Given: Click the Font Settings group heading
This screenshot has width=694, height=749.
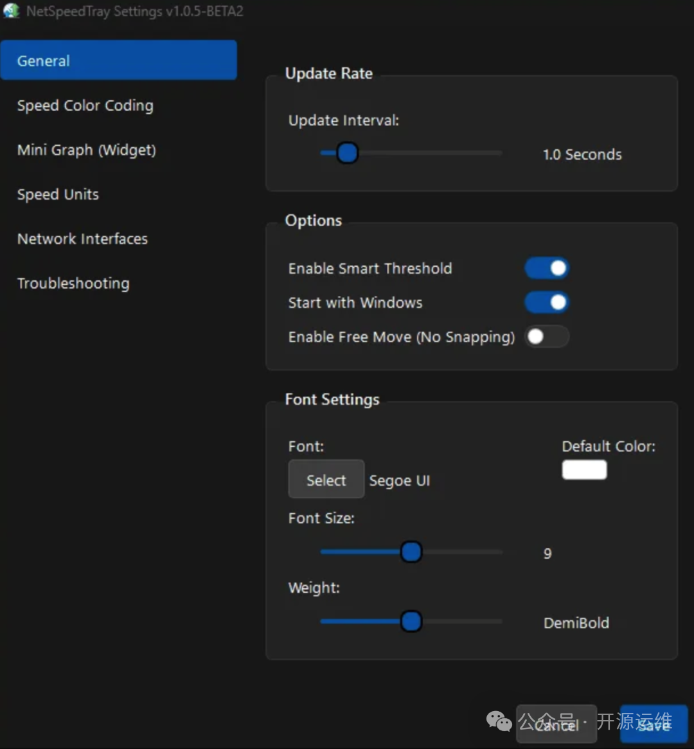Looking at the screenshot, I should click(x=332, y=399).
